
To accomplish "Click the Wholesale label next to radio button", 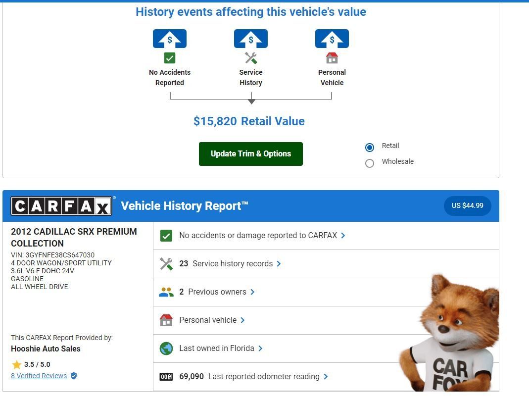I will (398, 162).
